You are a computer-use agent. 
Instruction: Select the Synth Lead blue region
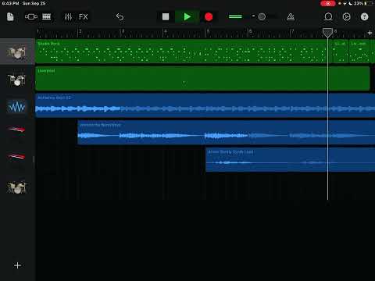[291, 159]
